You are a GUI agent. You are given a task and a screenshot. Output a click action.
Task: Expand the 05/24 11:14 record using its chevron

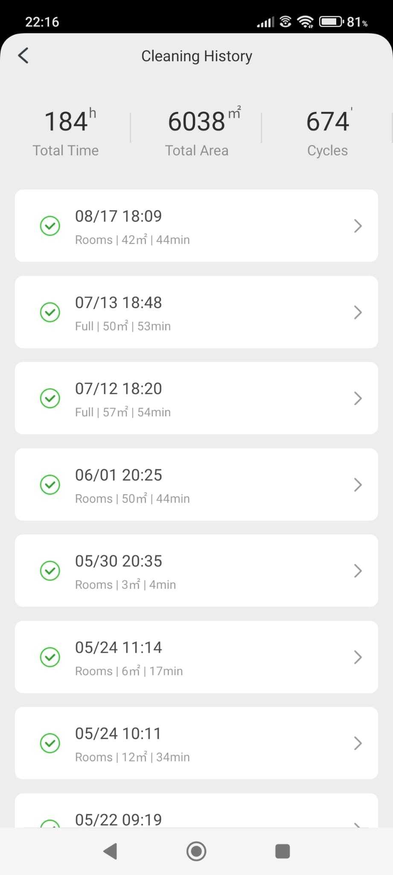(358, 657)
